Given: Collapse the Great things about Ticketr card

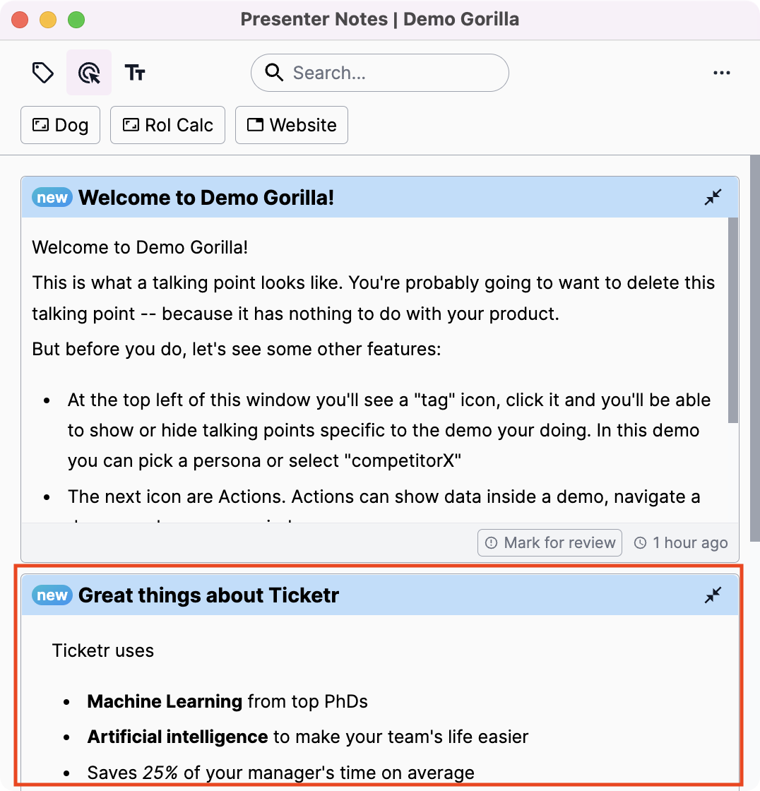Looking at the screenshot, I should coord(713,595).
